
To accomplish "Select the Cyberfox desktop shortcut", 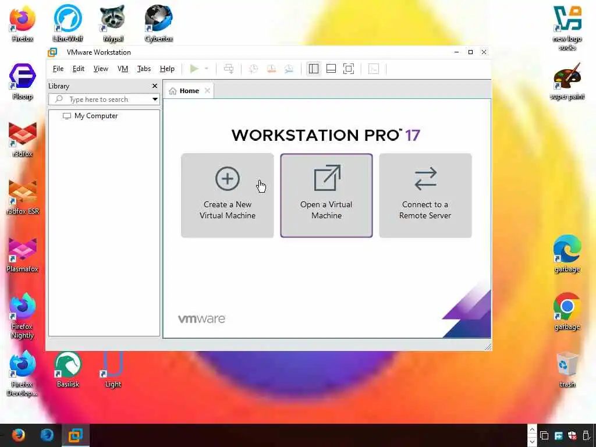I will point(158,23).
